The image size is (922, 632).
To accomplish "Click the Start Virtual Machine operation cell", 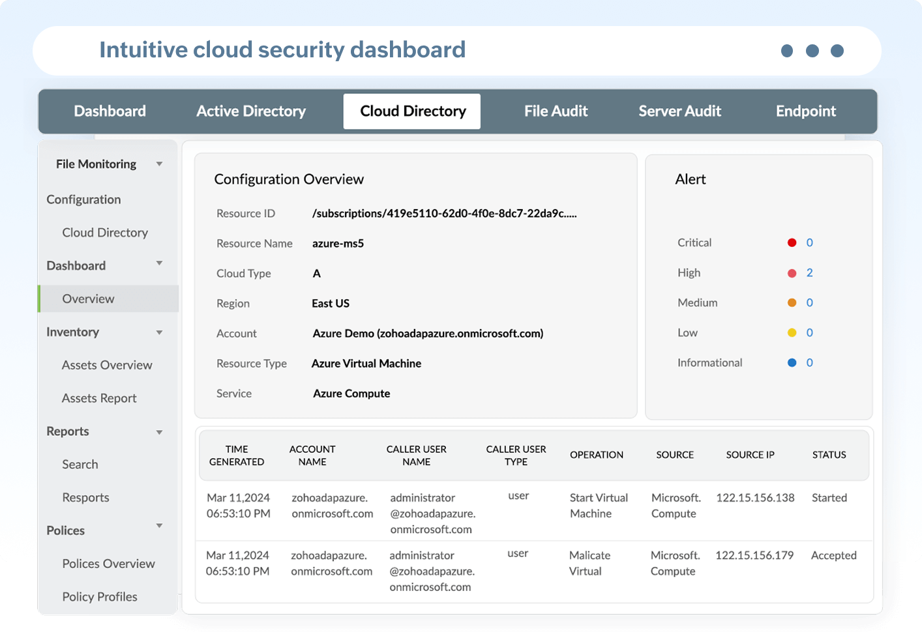I will (599, 506).
